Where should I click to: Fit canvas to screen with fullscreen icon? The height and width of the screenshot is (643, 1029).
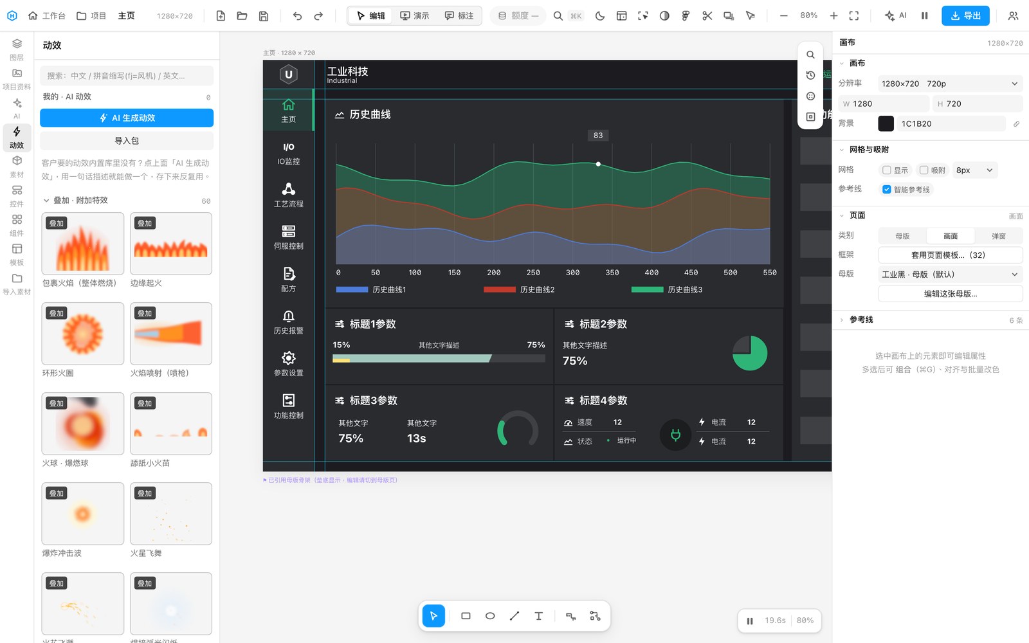click(x=854, y=15)
